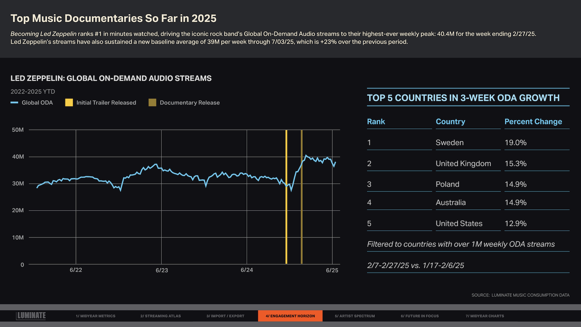This screenshot has height=327, width=581.
Task: Click the 10M y-axis label
Action: pos(18,238)
